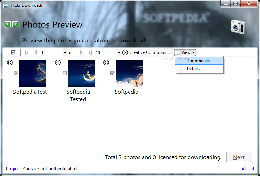Click the selected Softpedia caption

(126, 92)
